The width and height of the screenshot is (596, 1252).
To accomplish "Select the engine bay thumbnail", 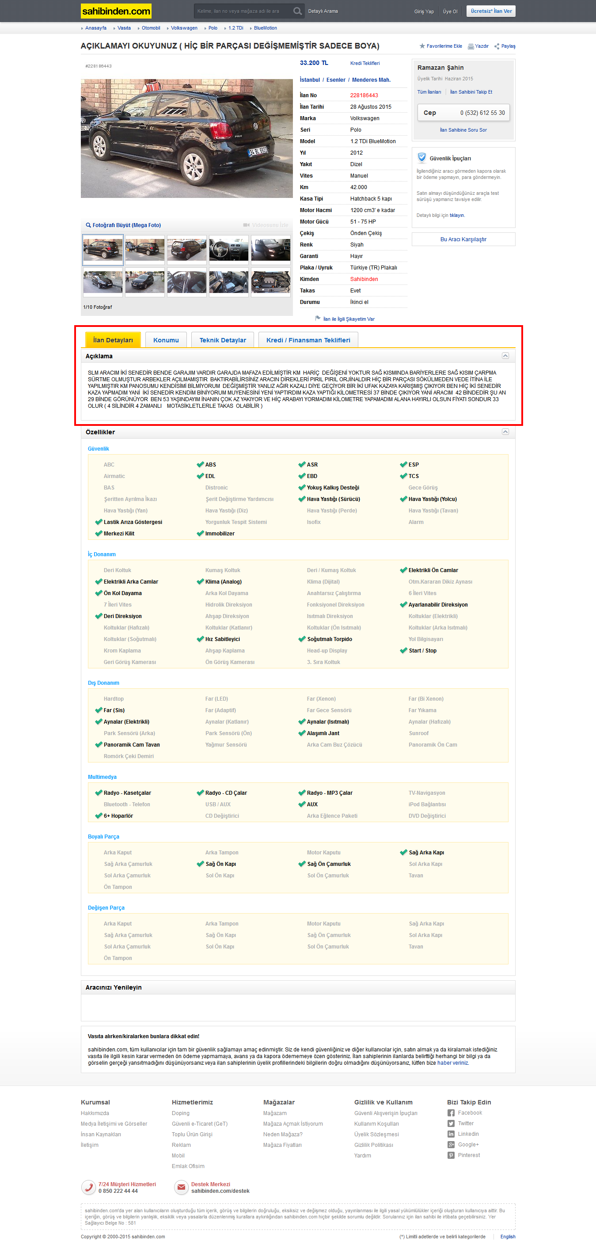I will [x=271, y=282].
